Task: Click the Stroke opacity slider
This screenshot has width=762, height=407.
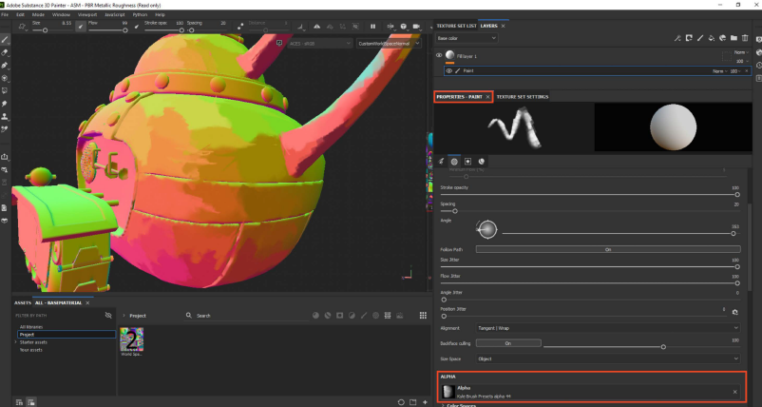Action: pyautogui.click(x=589, y=194)
